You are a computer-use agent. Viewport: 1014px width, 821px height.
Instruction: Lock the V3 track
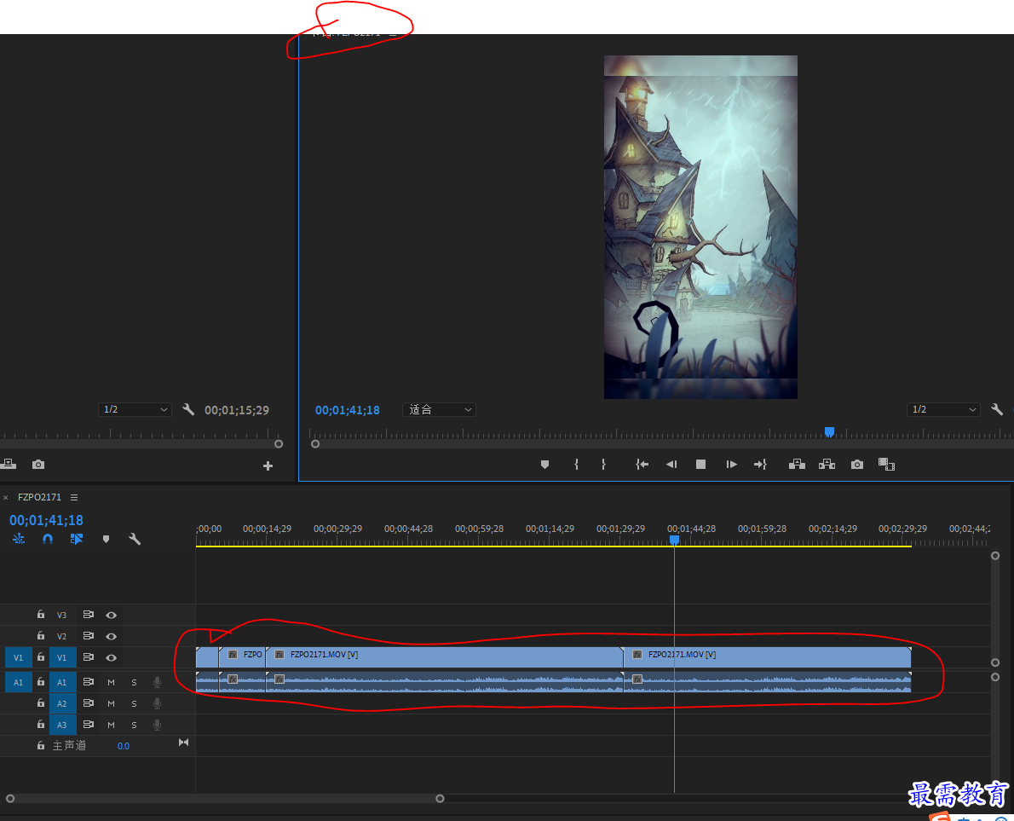tap(41, 615)
